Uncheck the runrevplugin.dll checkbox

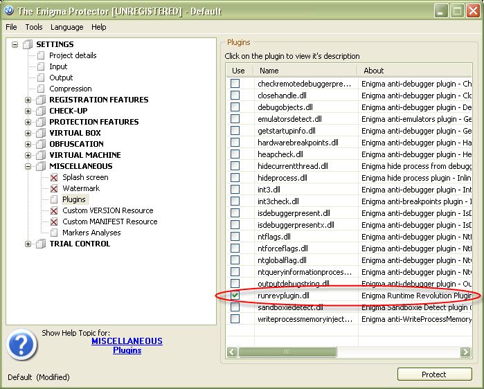click(235, 296)
